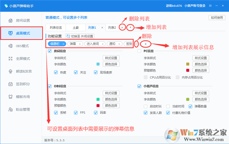Click the 小葫芦弹幕助手 app logo
Screen dimensions: 229x144
pos(6,6)
